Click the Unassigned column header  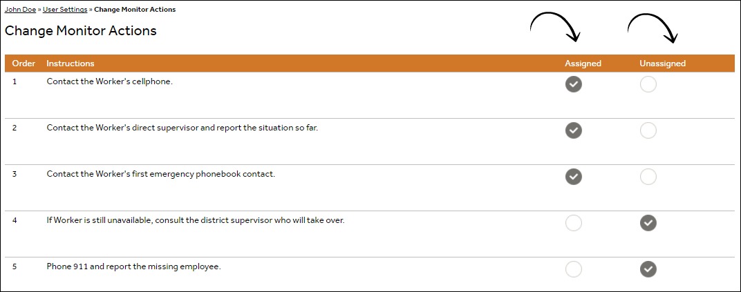click(x=662, y=64)
